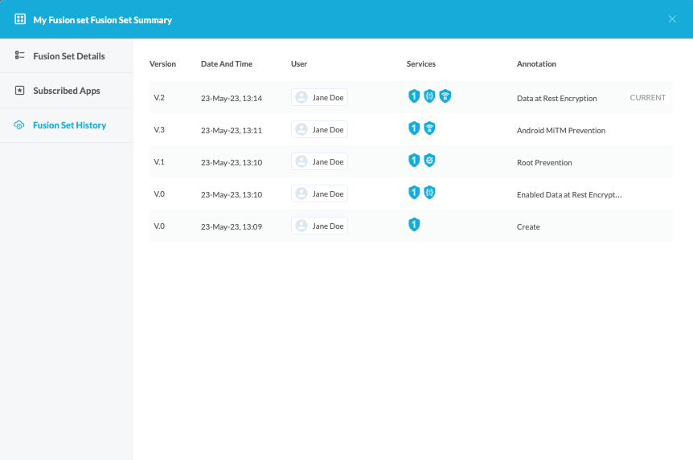Click the Date And Time column header
693x460 pixels.
[x=227, y=64]
